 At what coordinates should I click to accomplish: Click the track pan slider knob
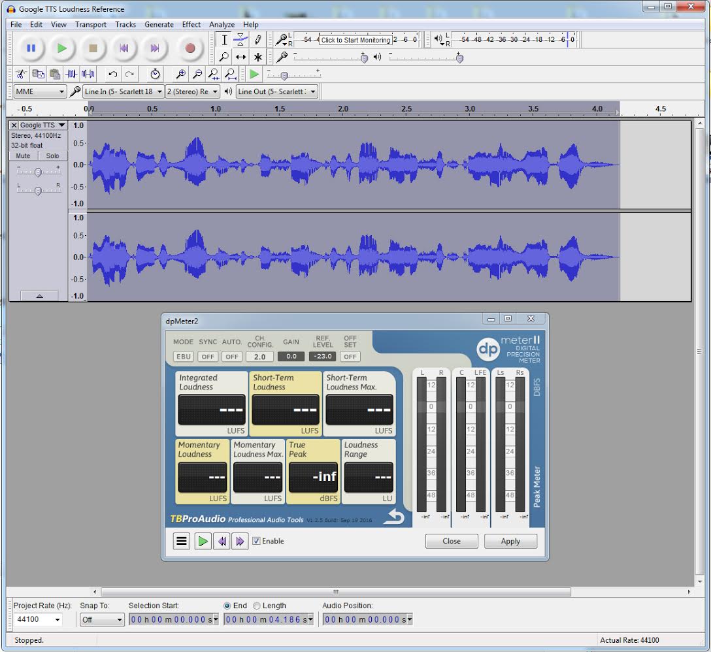point(38,190)
